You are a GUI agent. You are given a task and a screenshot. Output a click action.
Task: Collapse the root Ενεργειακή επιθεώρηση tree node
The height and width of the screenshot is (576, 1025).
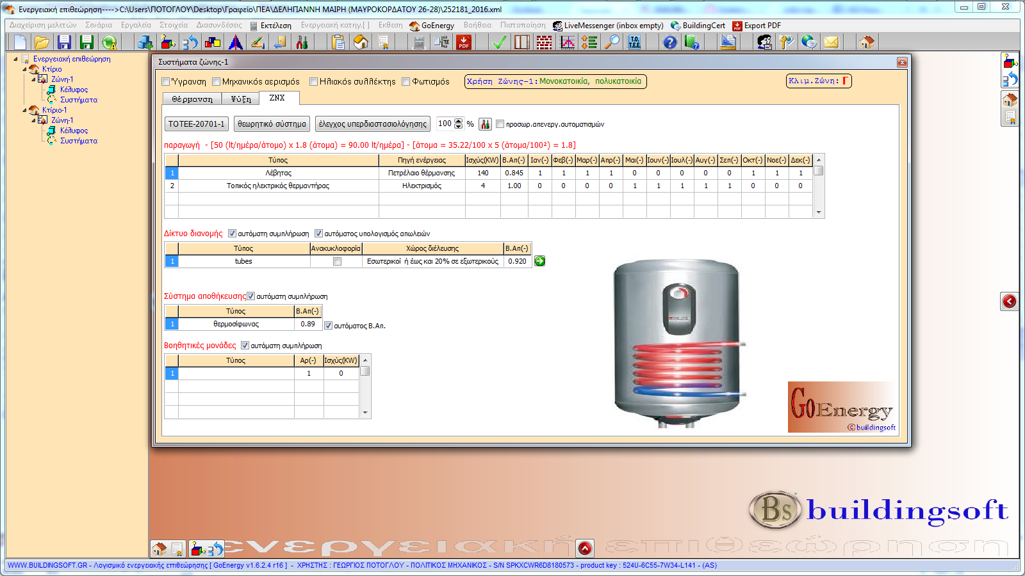(x=16, y=59)
